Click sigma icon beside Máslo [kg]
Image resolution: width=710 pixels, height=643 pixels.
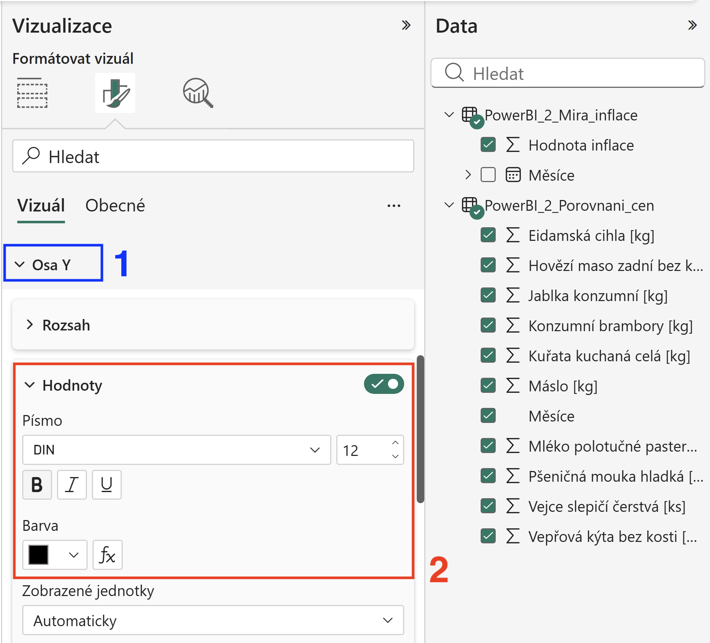(513, 386)
